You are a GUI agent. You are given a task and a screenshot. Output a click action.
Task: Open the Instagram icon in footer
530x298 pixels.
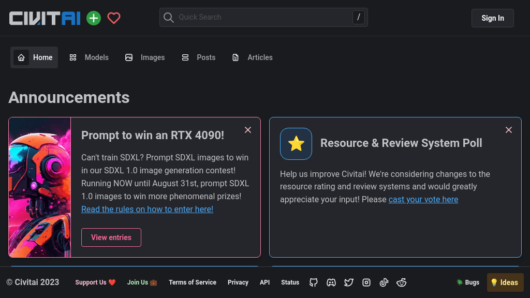click(366, 282)
